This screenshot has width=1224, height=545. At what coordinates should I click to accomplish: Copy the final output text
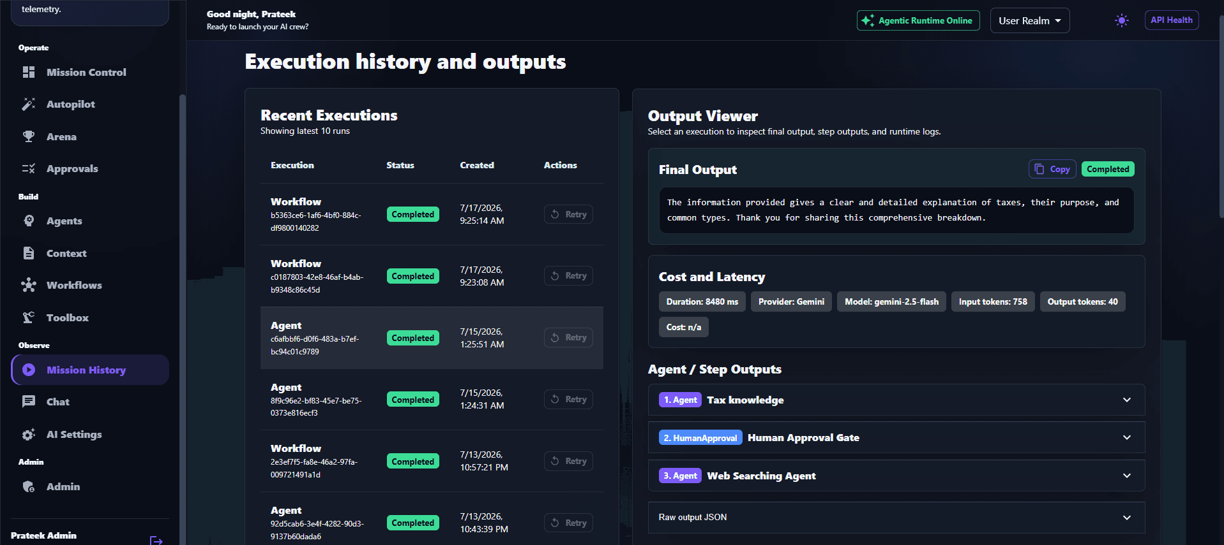tap(1052, 169)
